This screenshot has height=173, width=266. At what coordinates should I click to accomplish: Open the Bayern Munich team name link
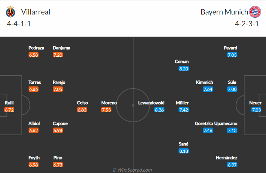(x=224, y=12)
